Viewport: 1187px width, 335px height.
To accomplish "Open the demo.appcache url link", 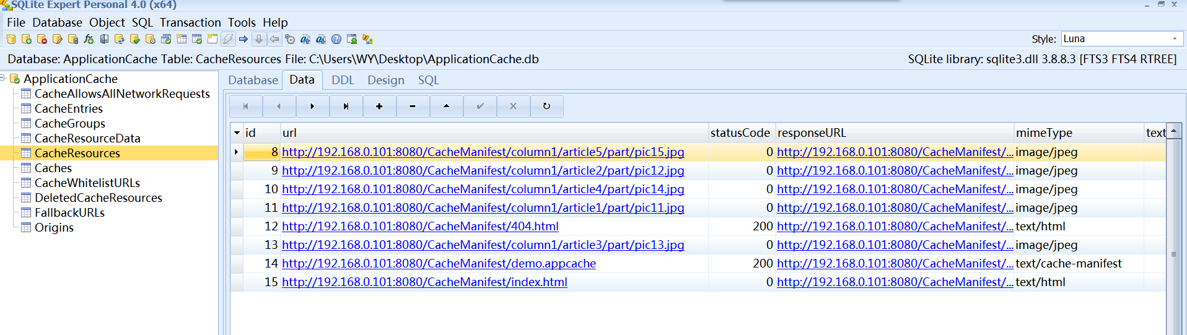I will [439, 263].
